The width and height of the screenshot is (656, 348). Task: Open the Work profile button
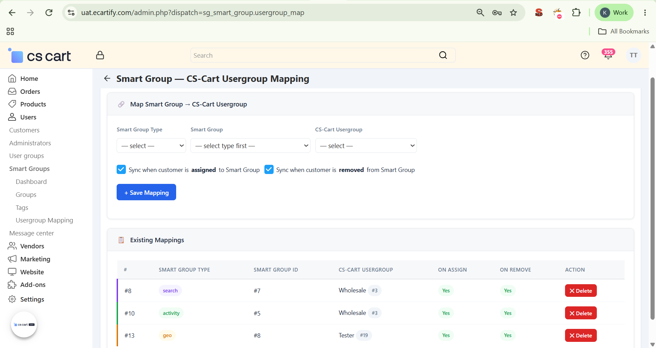614,13
